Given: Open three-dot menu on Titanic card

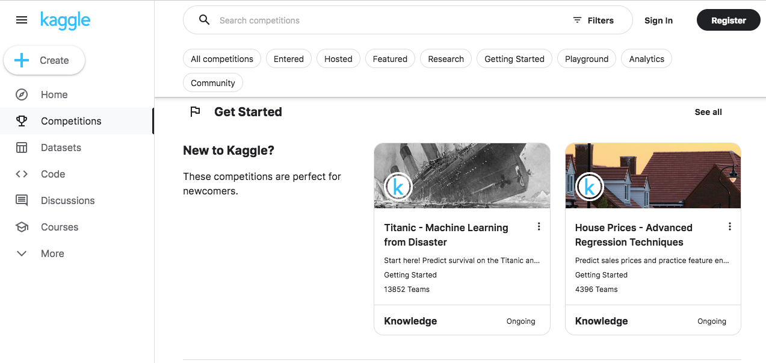Looking at the screenshot, I should [539, 226].
